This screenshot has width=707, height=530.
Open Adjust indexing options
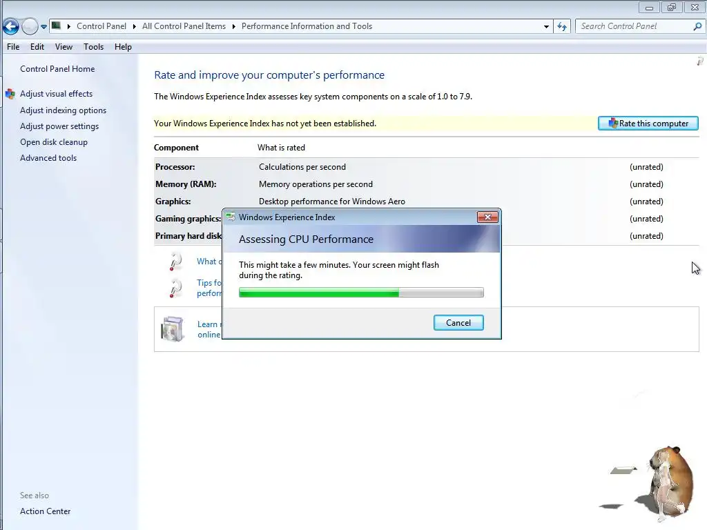tap(63, 110)
